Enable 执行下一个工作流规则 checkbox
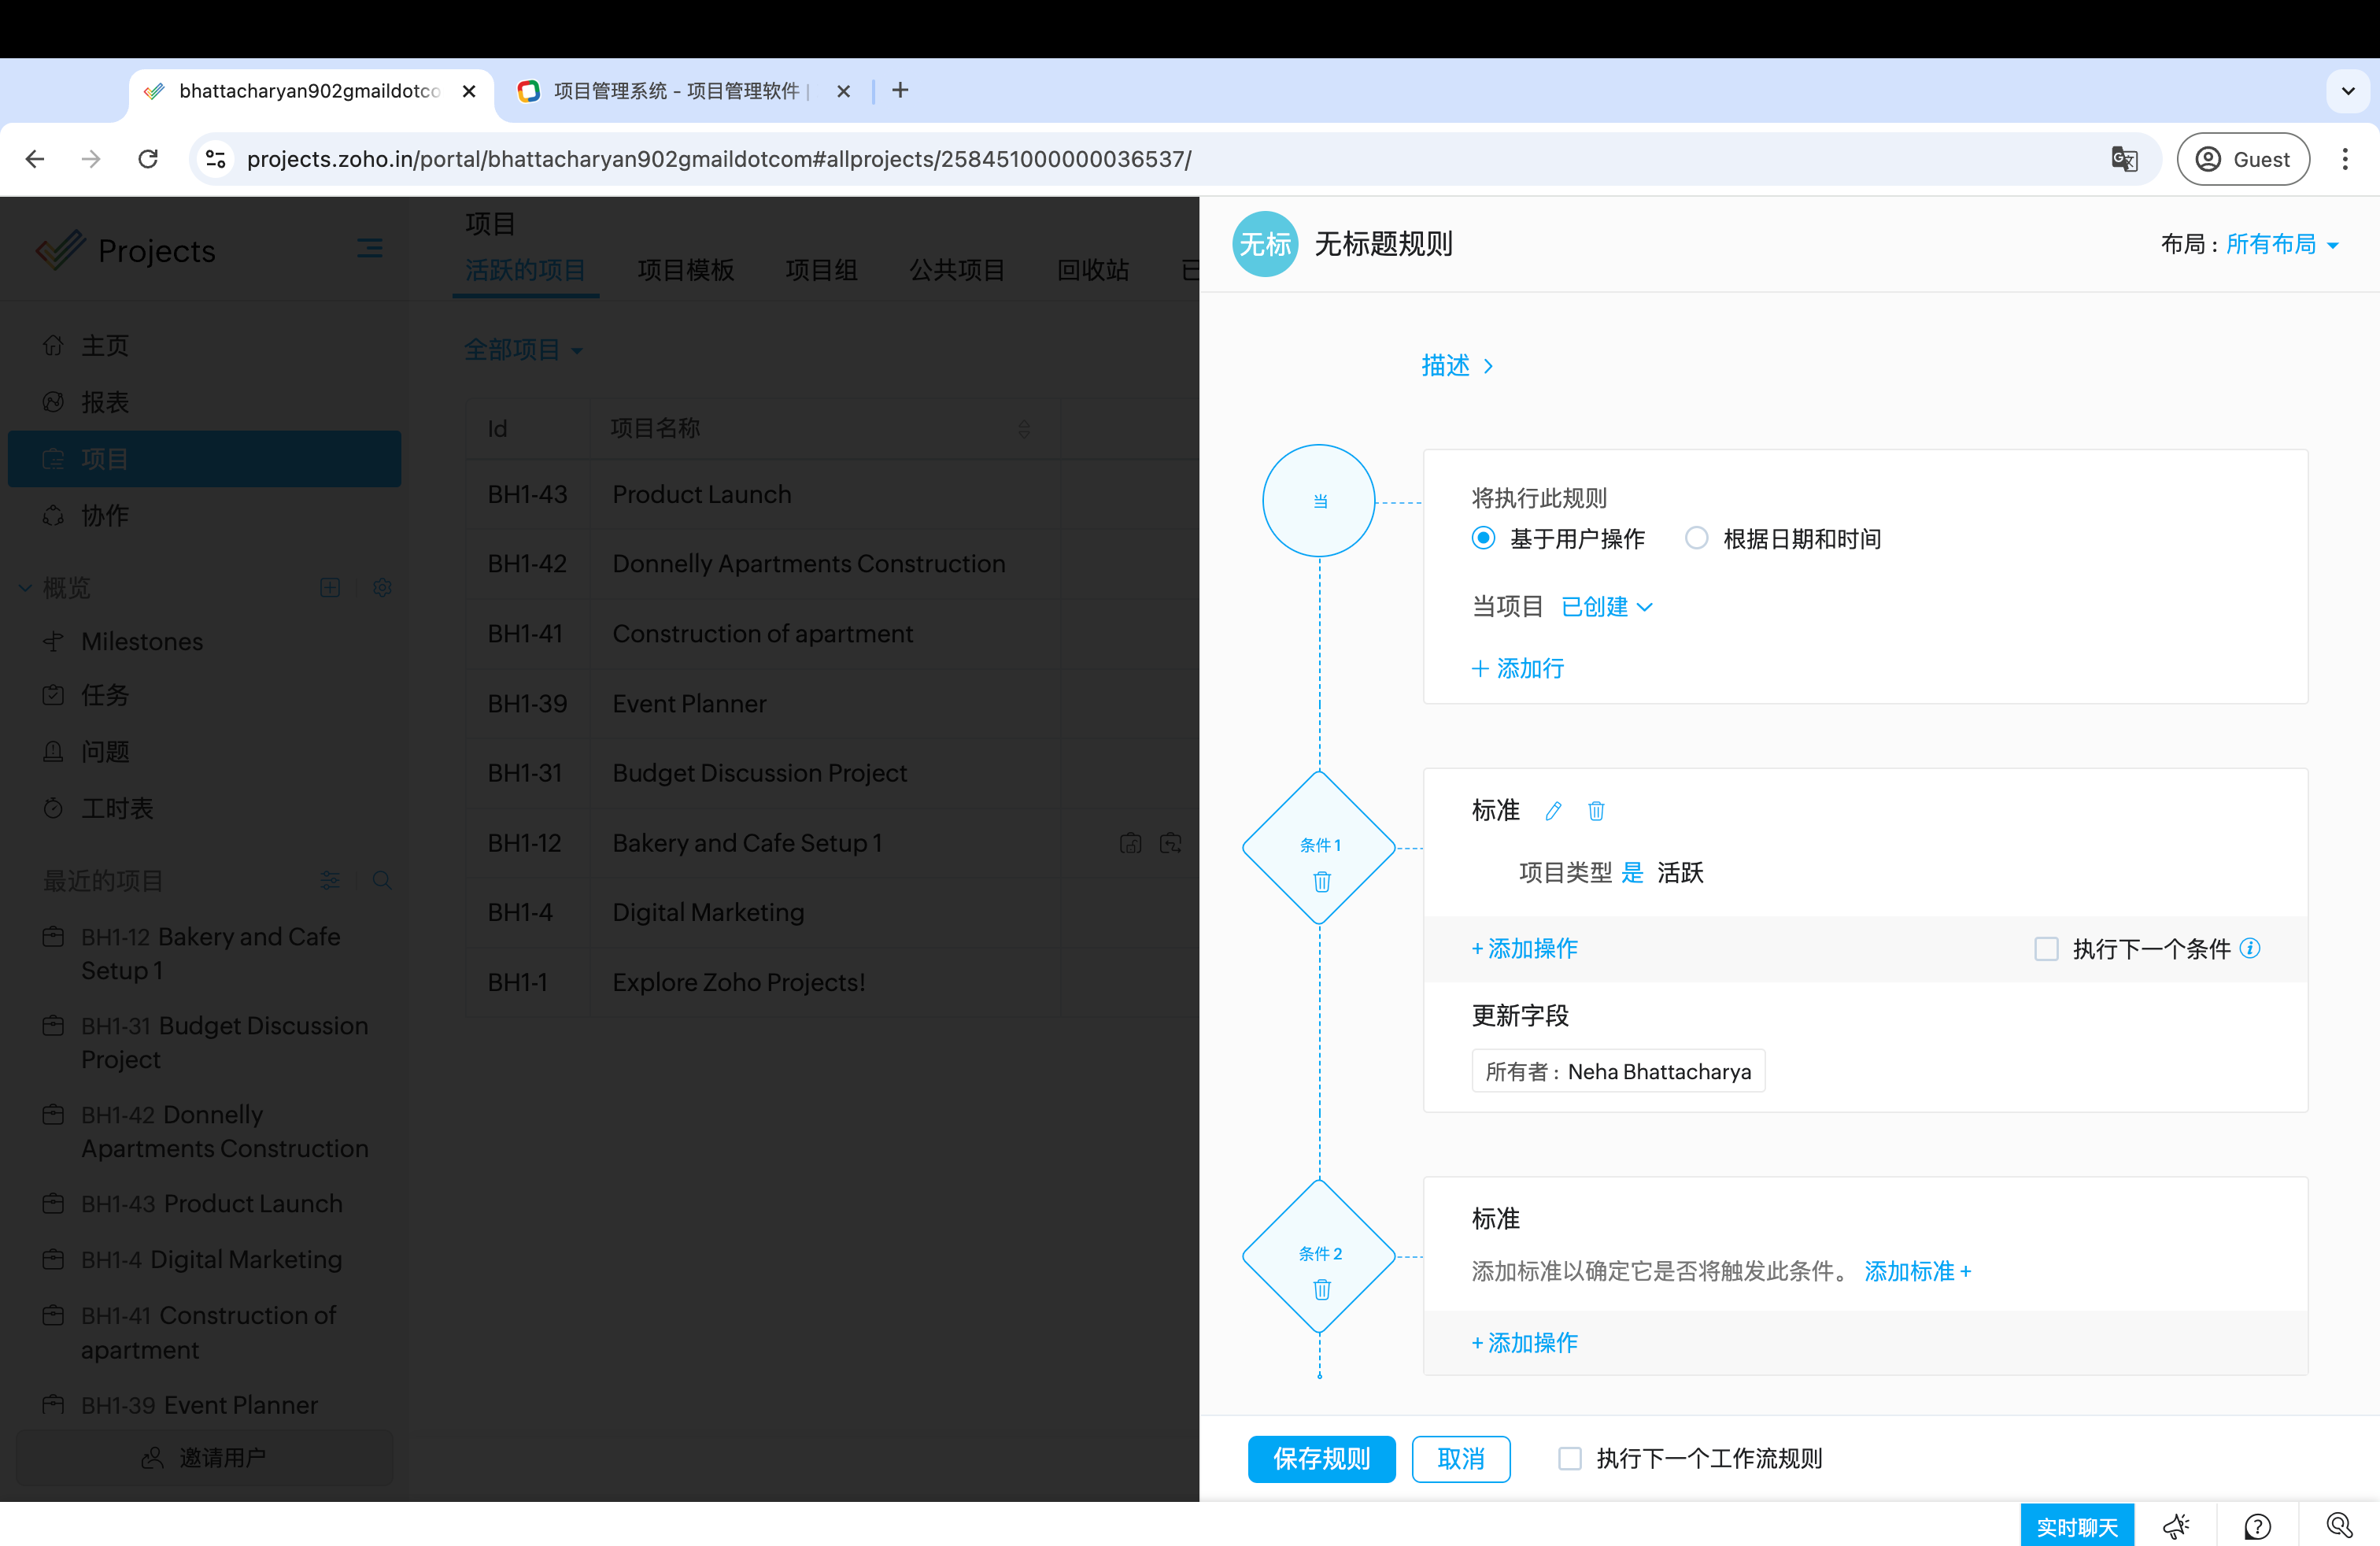Screen dimensions: 2380x1546 (1570, 1458)
